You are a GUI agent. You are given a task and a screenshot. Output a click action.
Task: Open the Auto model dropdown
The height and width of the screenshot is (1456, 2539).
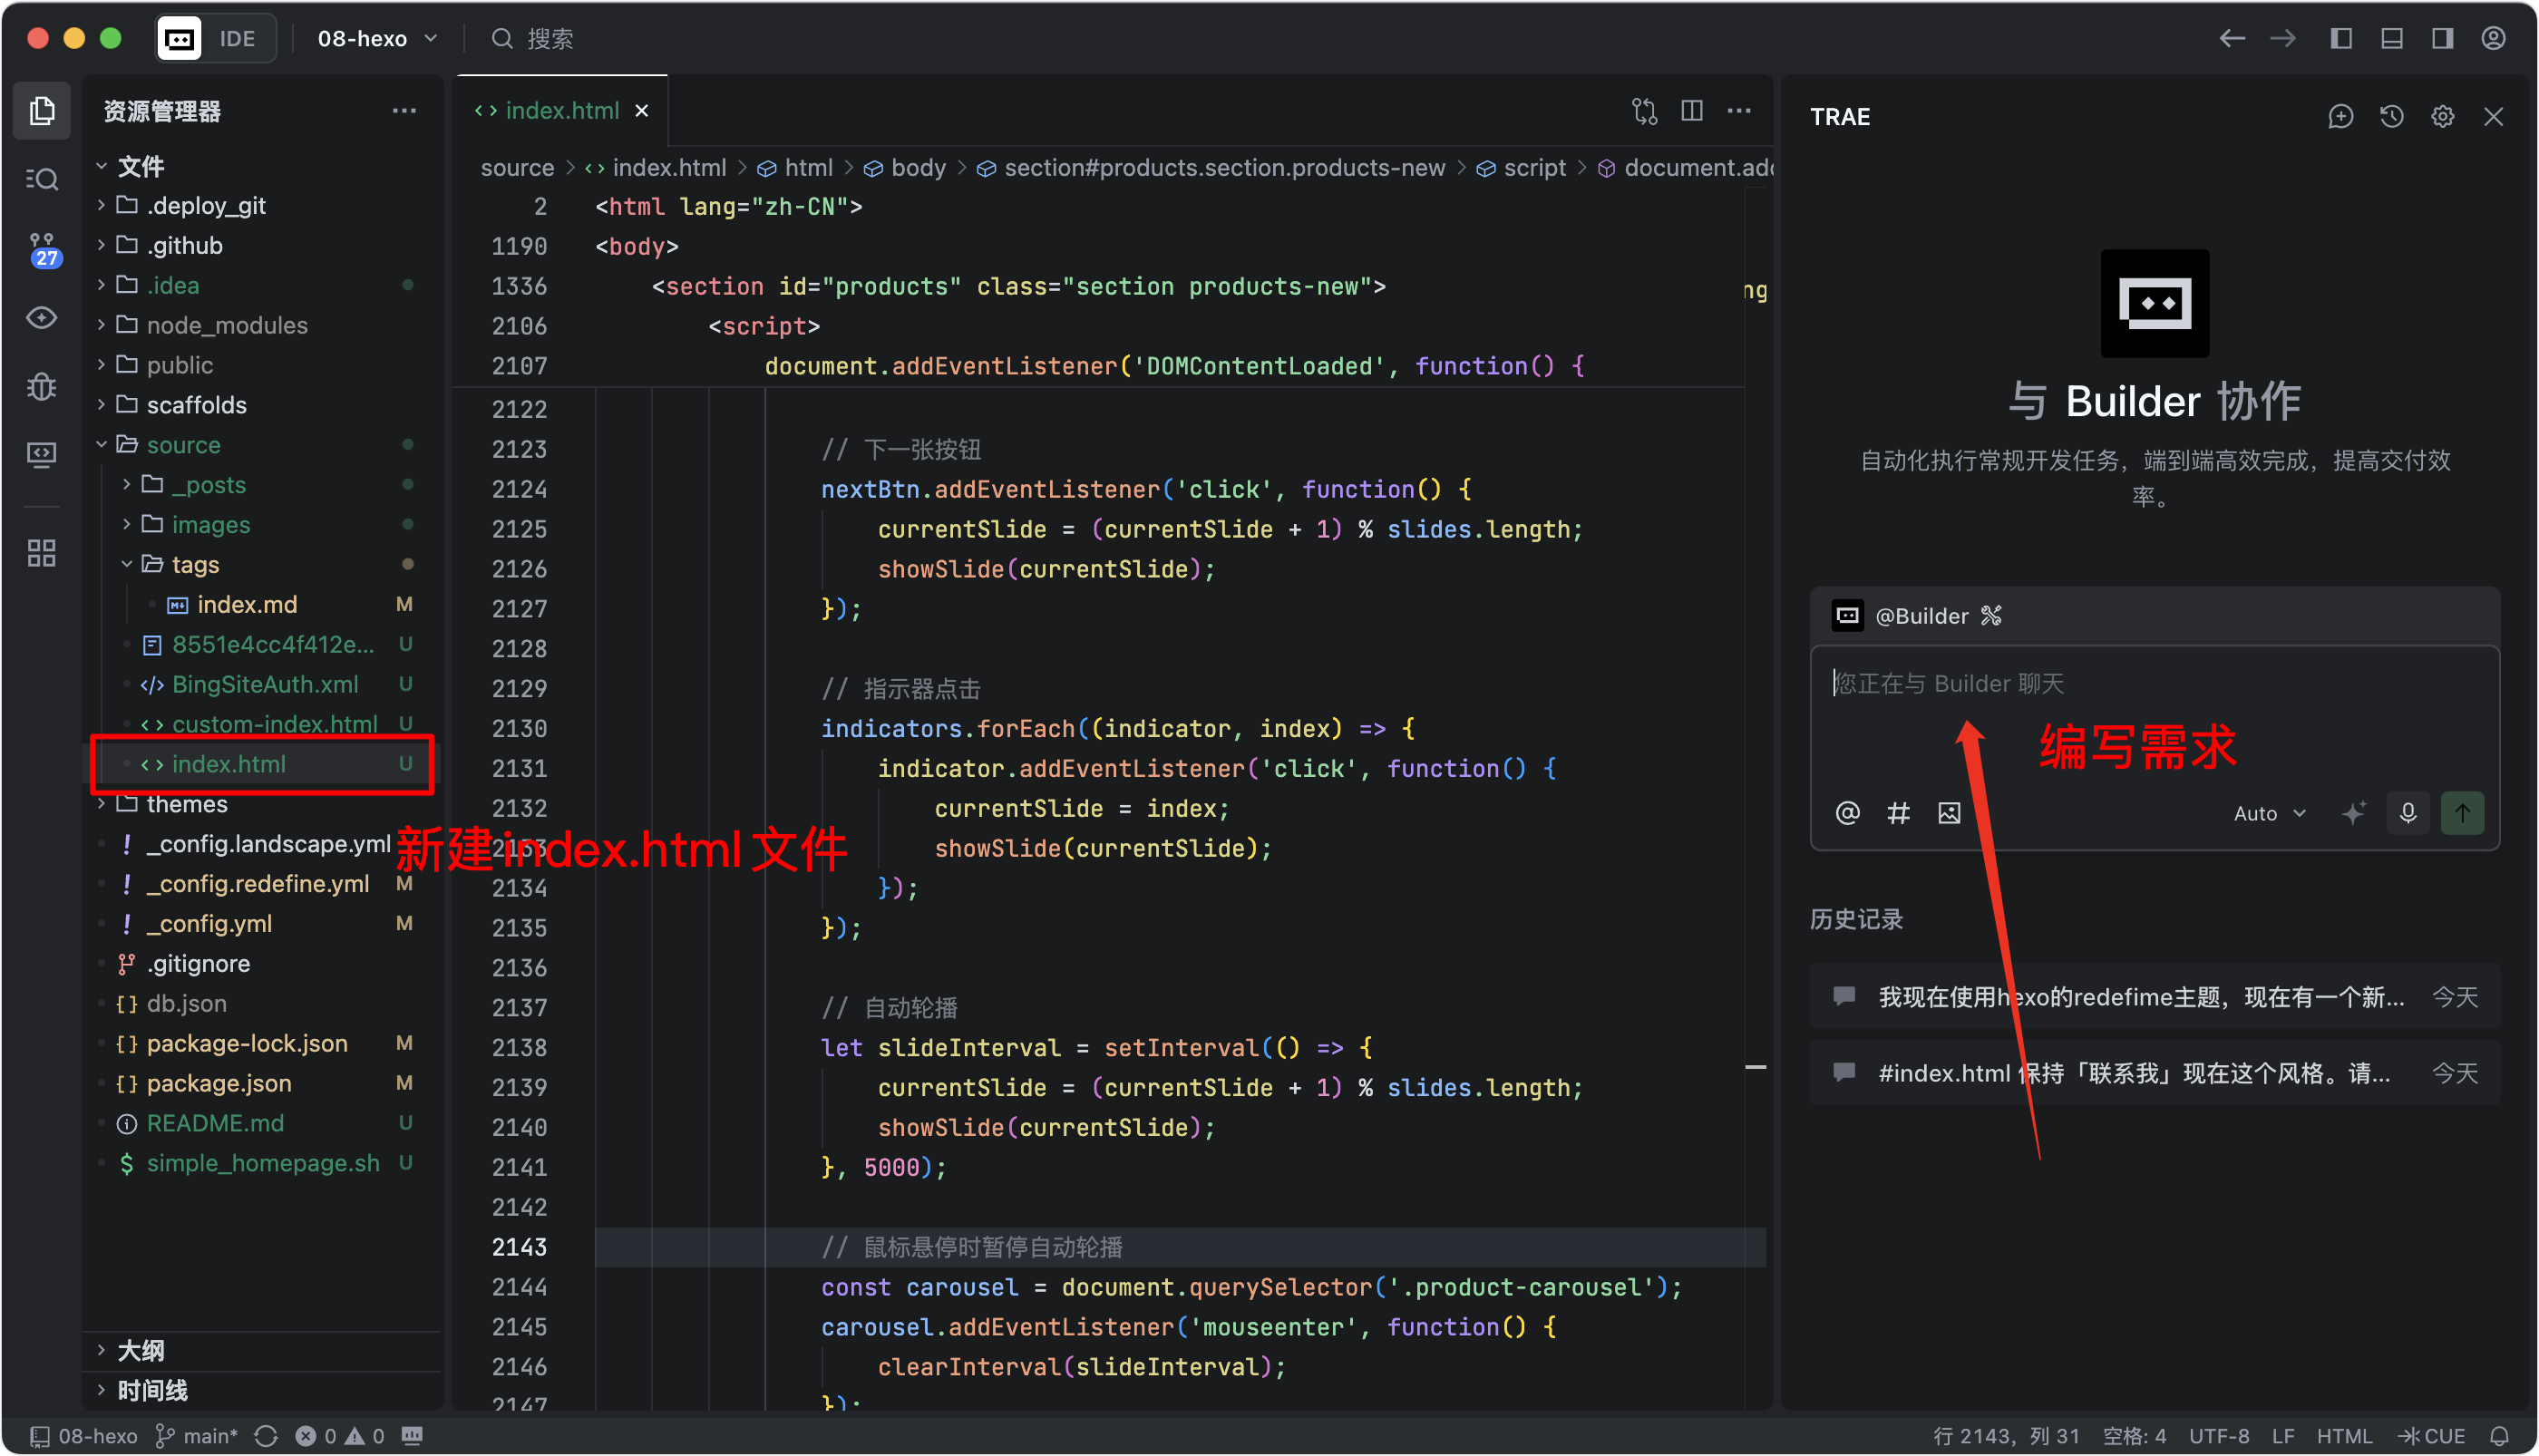tap(2268, 813)
